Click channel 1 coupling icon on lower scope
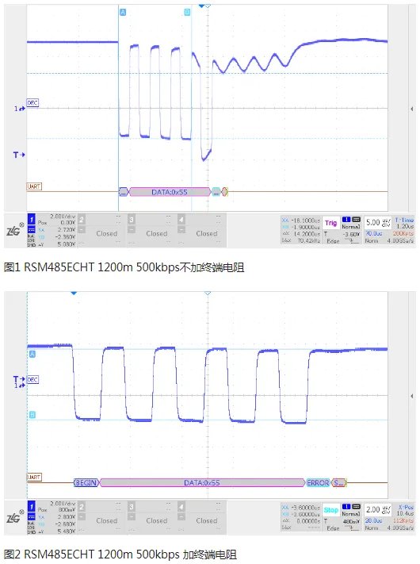420x564 pixels. tap(31, 517)
